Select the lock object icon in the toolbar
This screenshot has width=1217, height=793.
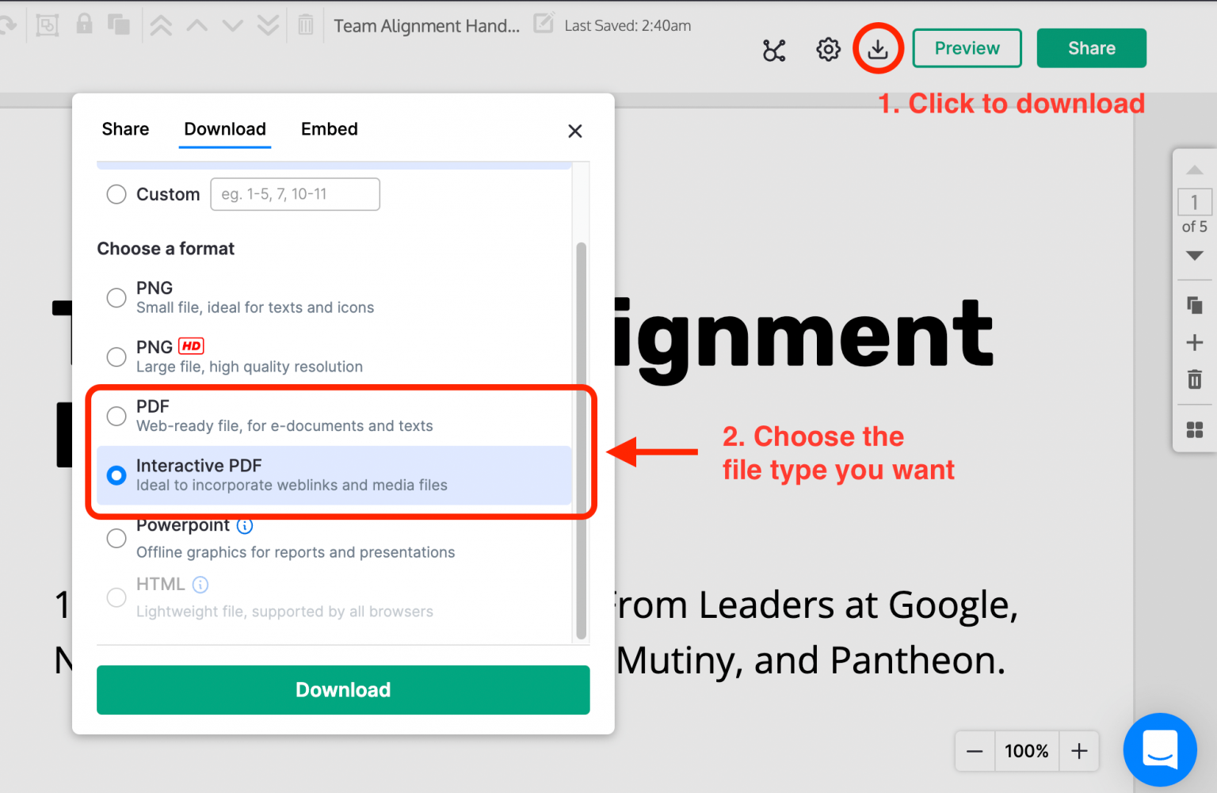[84, 25]
